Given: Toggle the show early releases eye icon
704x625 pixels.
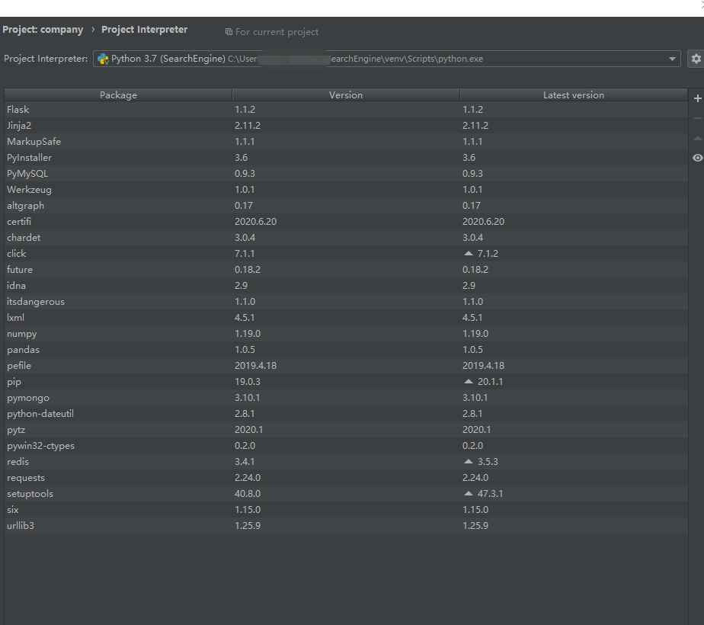Looking at the screenshot, I should 697,158.
